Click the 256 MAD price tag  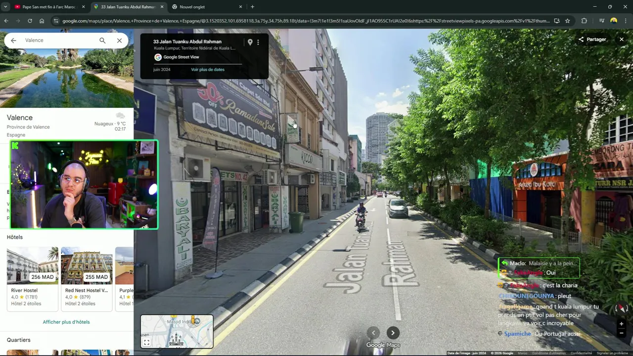[43, 277]
